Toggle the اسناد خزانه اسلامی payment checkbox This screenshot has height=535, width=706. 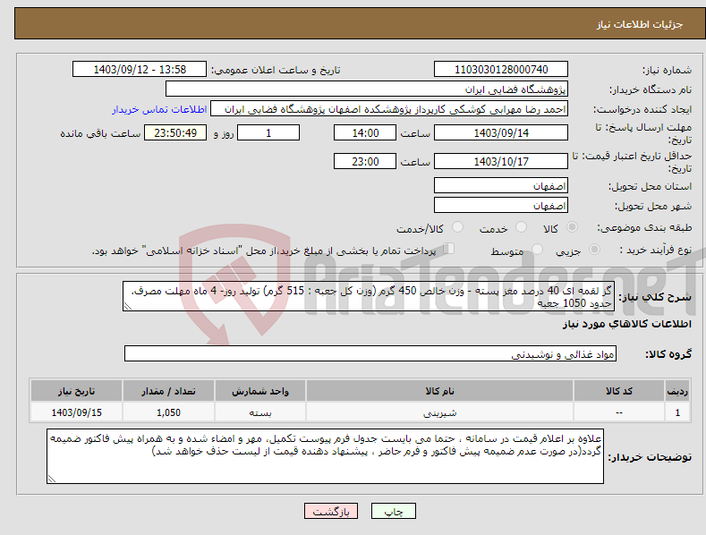click(449, 249)
